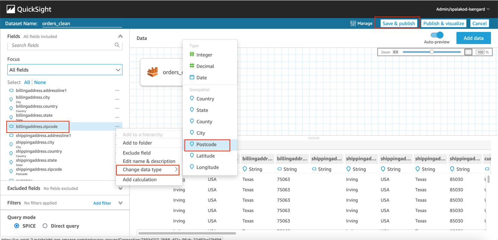This screenshot has width=498, height=240.
Task: Click the Manage sliders icon
Action: tap(353, 23)
